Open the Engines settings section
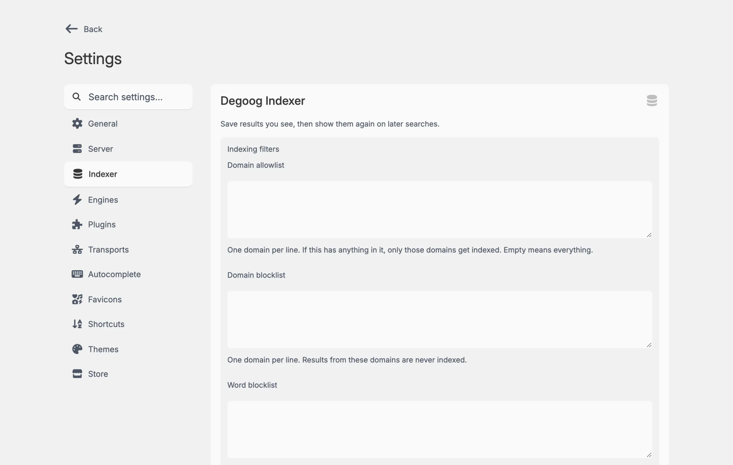The height and width of the screenshot is (465, 733). pyautogui.click(x=128, y=200)
